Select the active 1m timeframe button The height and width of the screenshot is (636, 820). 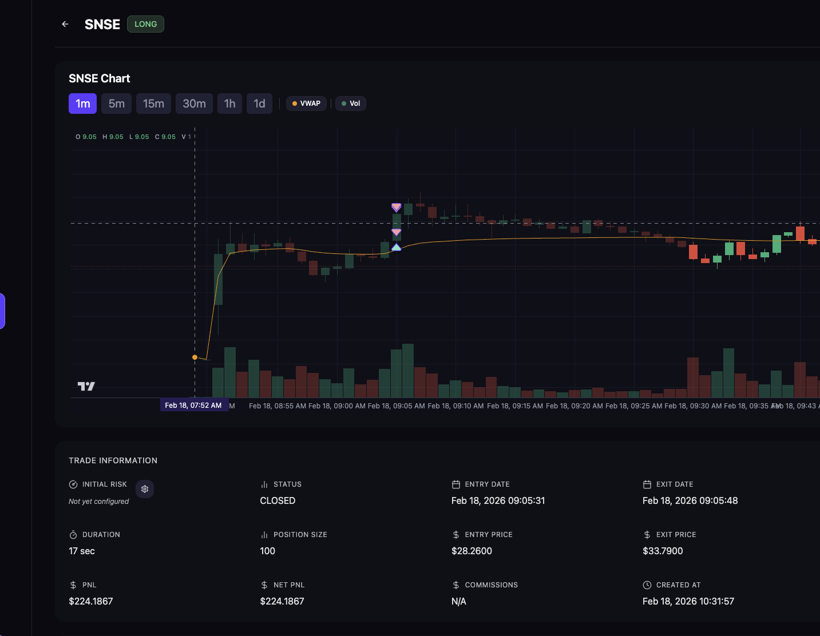click(x=82, y=104)
